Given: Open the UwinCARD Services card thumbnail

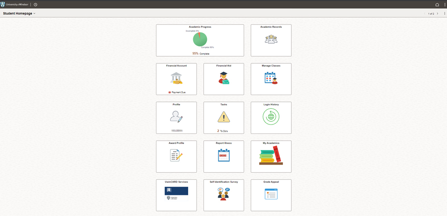Looking at the screenshot, I should [x=176, y=194].
